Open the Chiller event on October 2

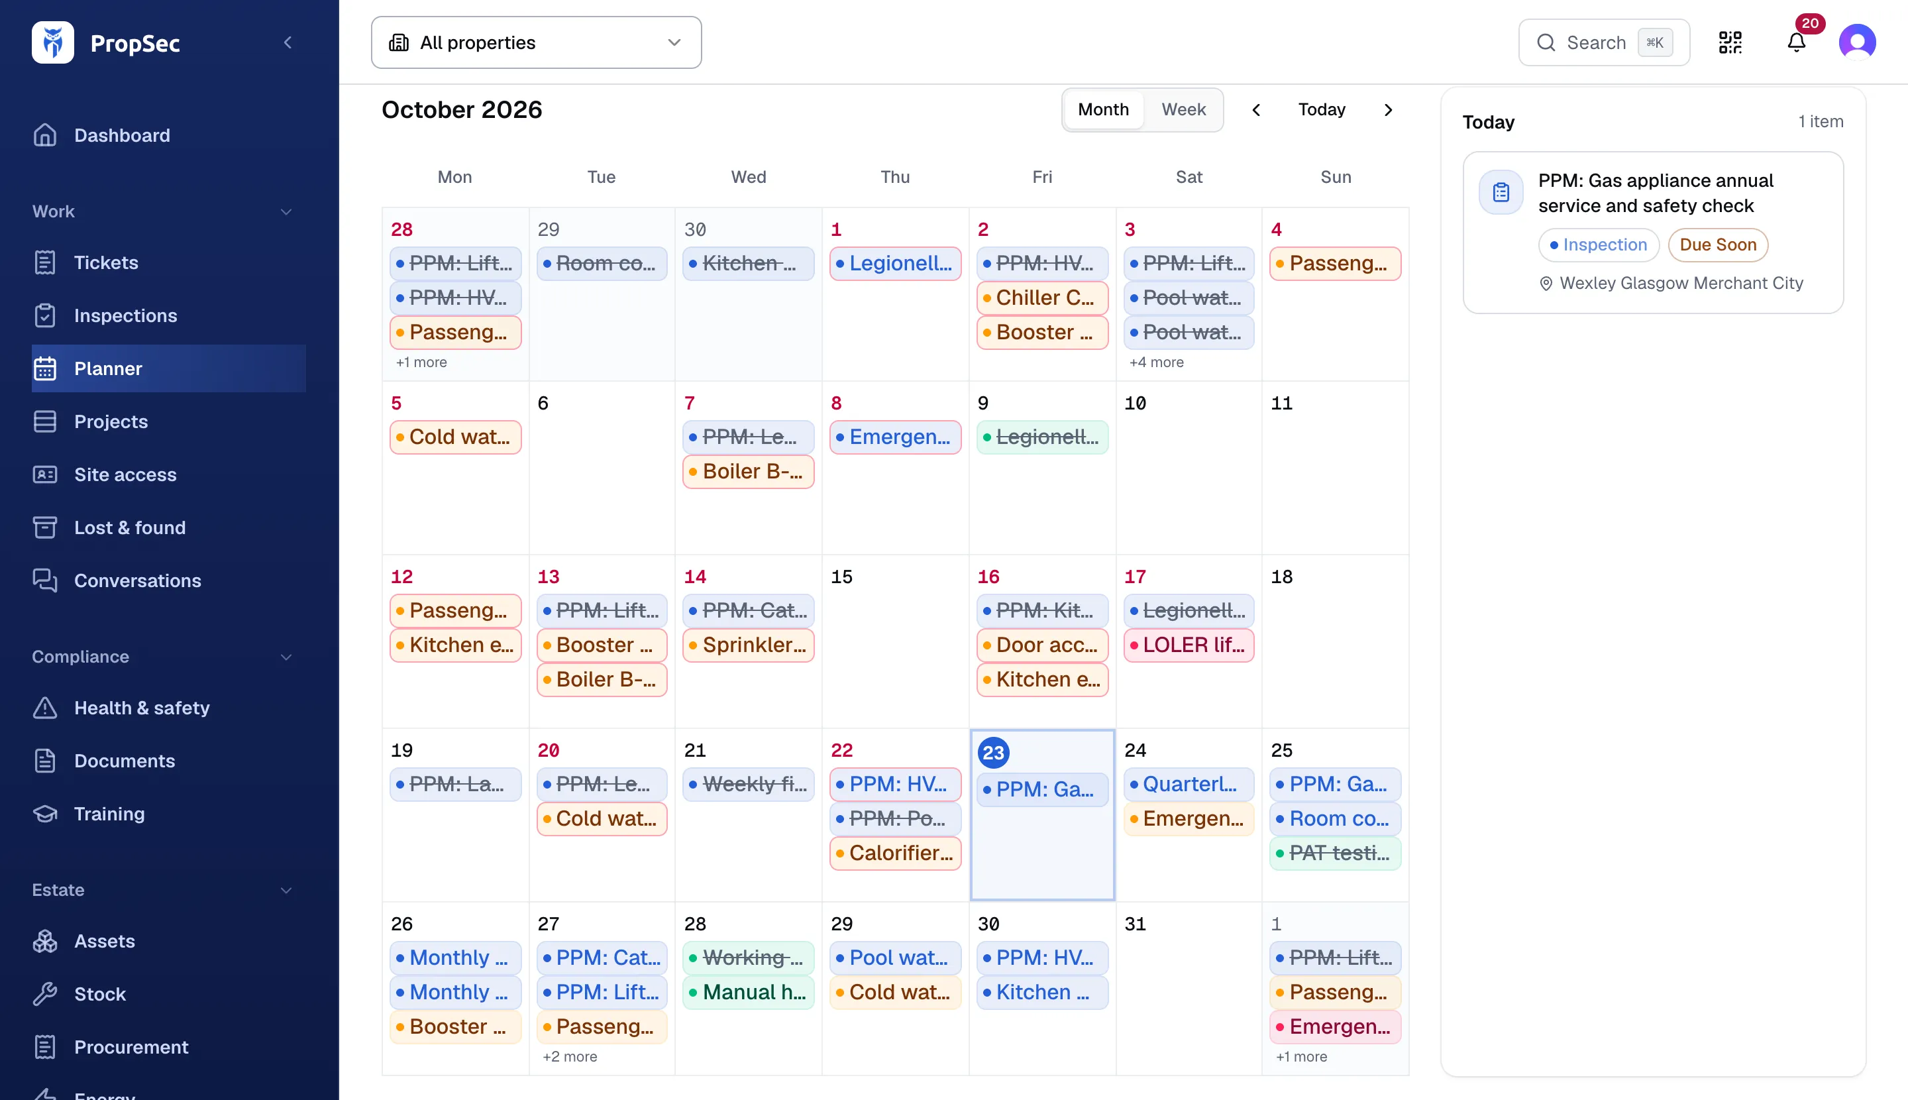point(1041,298)
